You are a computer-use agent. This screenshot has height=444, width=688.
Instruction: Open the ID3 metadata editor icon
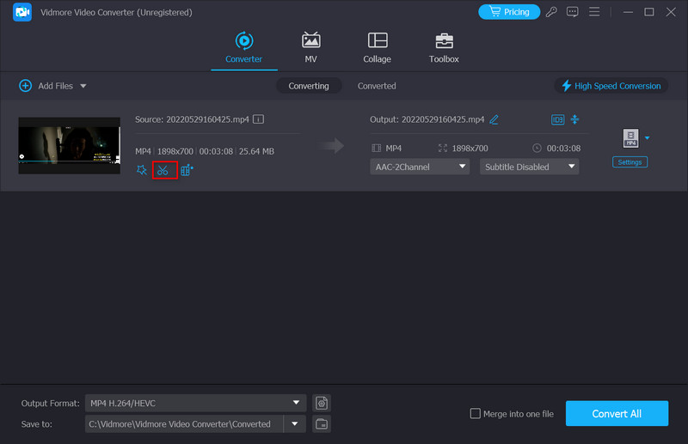[557, 119]
